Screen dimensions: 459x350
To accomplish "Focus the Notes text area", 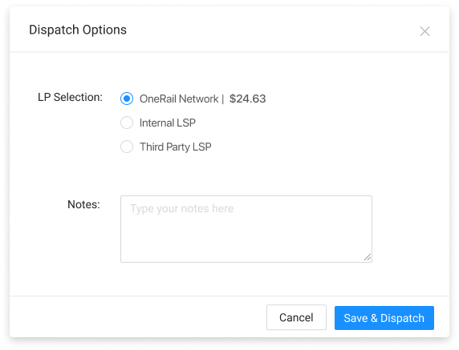I will (x=246, y=229).
